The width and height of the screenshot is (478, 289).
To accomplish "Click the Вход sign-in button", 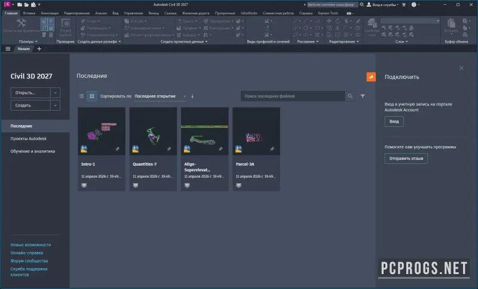I will [x=394, y=121].
